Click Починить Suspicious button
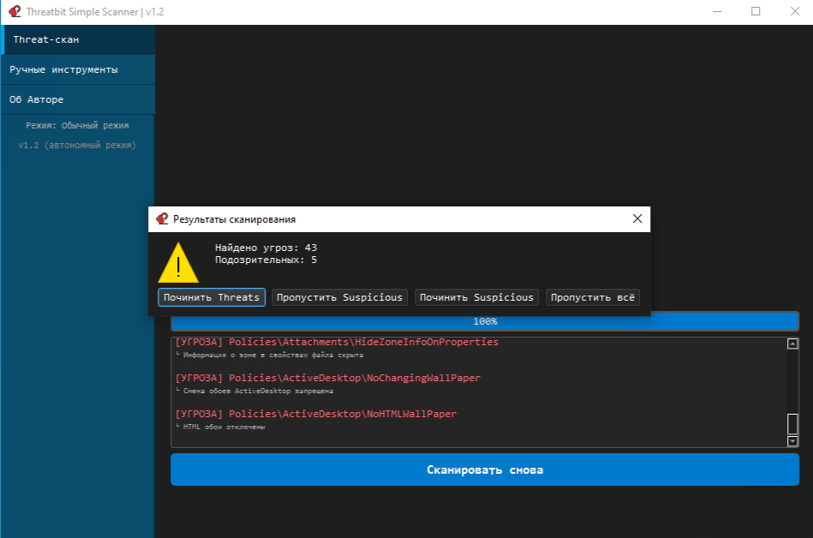 [x=476, y=297]
